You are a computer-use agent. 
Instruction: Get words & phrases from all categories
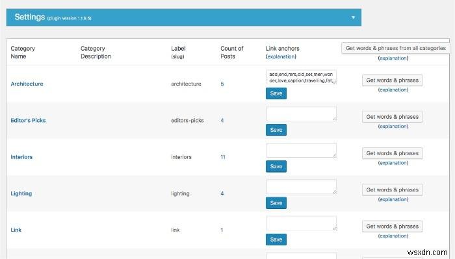(396, 48)
